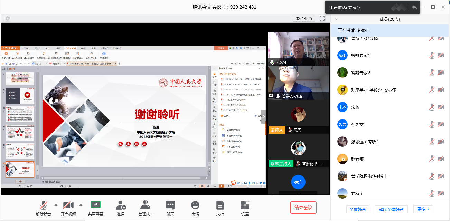Open the 表情 emoji reactions
Image resolution: width=450 pixels, height=221 pixels.
195,206
